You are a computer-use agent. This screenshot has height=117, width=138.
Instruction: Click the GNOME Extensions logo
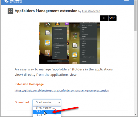[13, 1]
